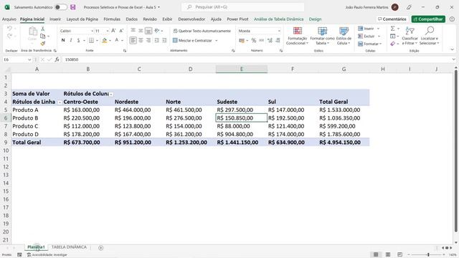Open Rótulos de Coluna filter dropdown
Screen dimensions: 459x258
tap(111, 94)
